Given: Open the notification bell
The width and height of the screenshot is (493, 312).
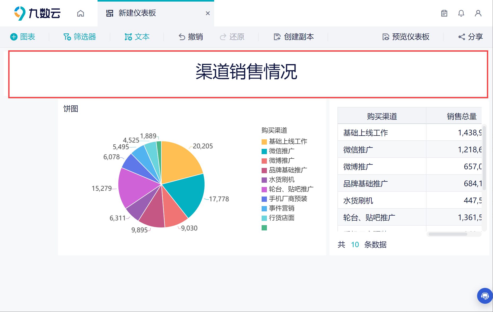Looking at the screenshot, I should [461, 13].
